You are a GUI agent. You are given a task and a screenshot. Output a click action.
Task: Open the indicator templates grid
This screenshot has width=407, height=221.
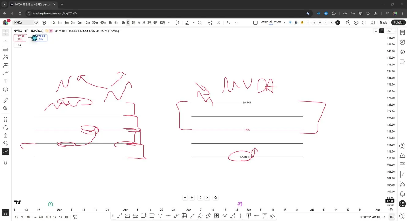[200, 23]
